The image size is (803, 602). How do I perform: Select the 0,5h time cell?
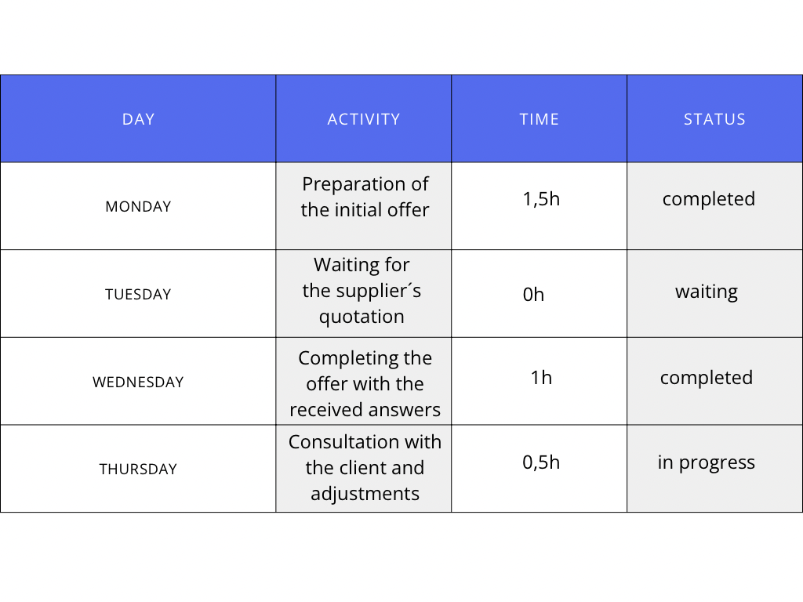coord(541,462)
